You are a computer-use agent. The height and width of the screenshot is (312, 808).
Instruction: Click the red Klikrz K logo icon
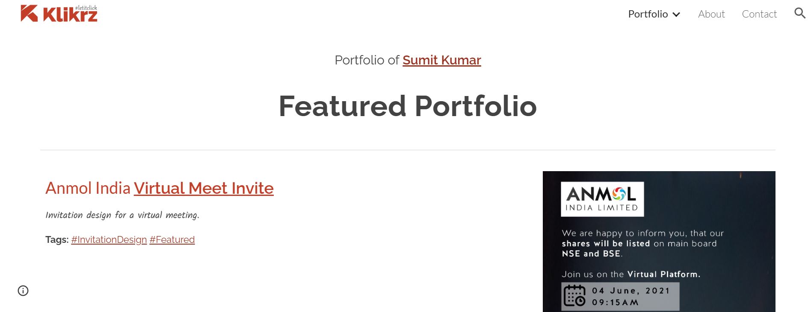click(x=29, y=13)
